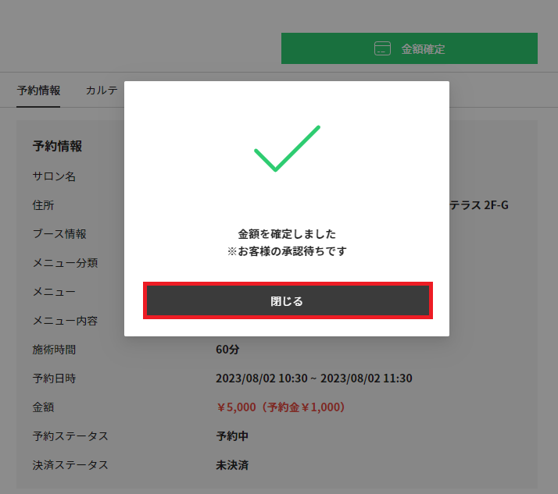Click the green checkmark success icon
Viewport: 558px width, 494px height.
(x=287, y=148)
